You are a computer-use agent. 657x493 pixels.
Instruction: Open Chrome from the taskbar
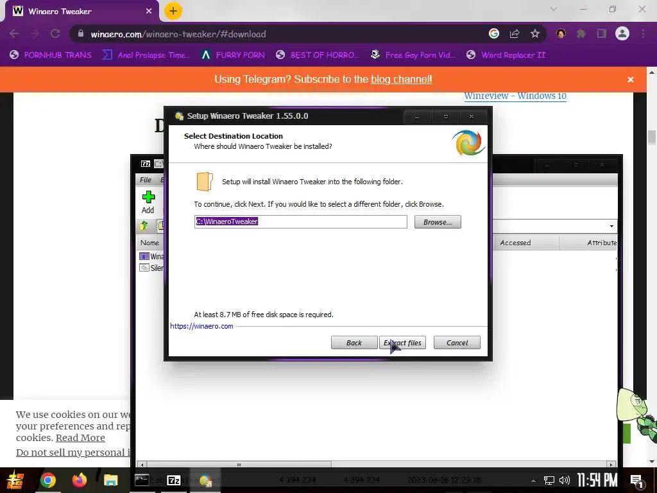(x=47, y=480)
